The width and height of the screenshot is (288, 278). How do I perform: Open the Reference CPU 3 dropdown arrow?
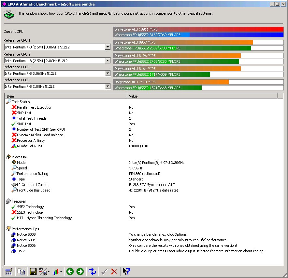point(108,73)
